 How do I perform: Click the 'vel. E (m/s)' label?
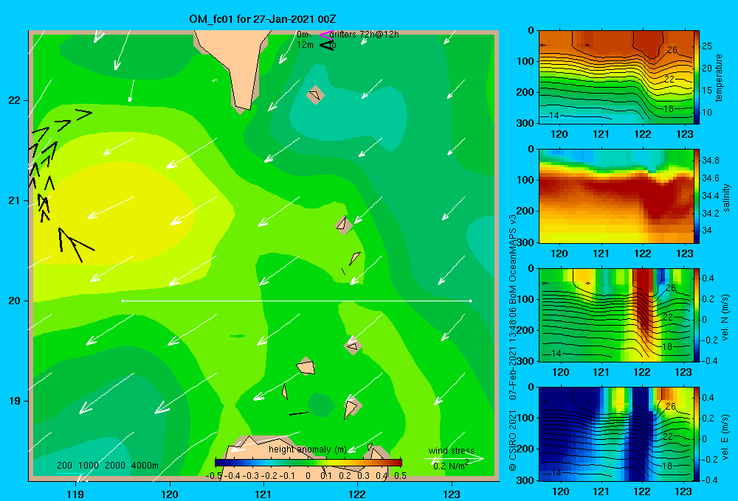(x=725, y=437)
